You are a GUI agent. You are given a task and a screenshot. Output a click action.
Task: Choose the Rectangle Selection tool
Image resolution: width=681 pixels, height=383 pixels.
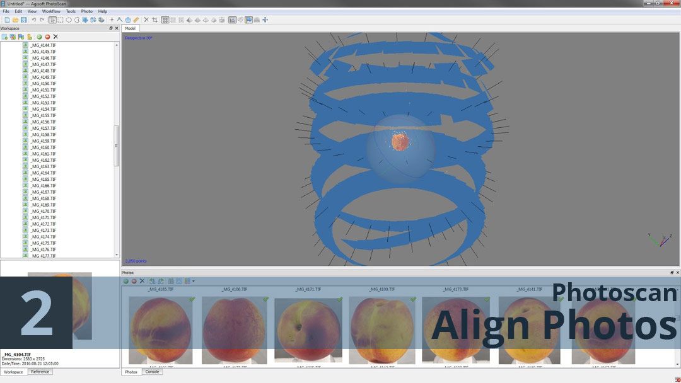click(x=61, y=20)
